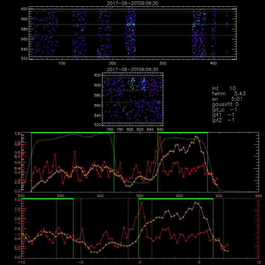
Task: Click x-axis label 800 on zoomed image
Action: [130, 130]
